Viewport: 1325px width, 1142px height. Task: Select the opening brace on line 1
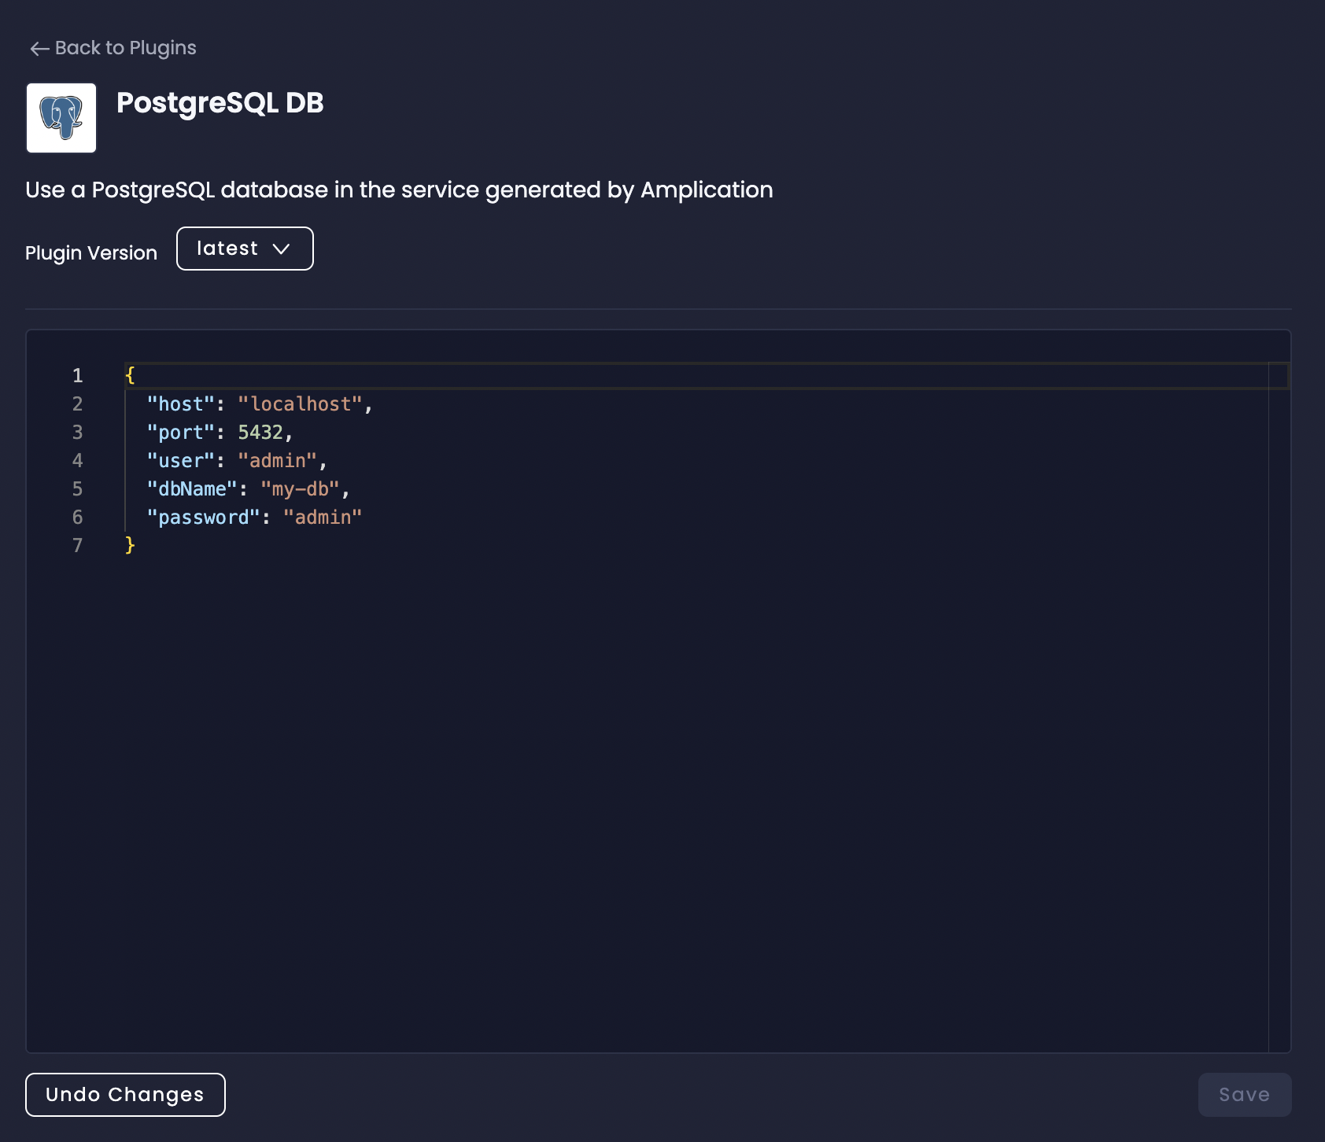point(128,376)
